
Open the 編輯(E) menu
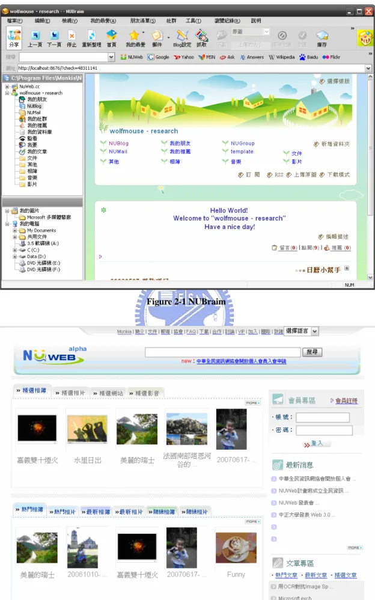42,20
